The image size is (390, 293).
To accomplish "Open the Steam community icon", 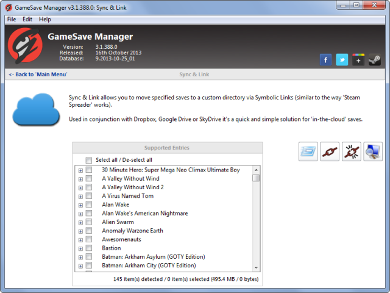I will coord(375,60).
